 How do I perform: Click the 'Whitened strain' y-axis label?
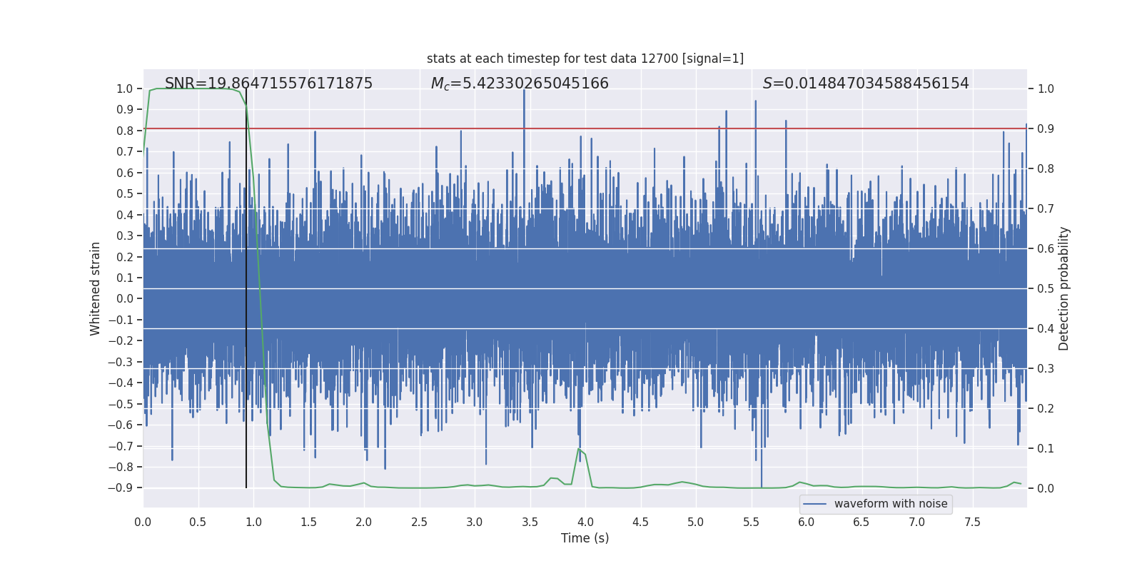pos(95,288)
